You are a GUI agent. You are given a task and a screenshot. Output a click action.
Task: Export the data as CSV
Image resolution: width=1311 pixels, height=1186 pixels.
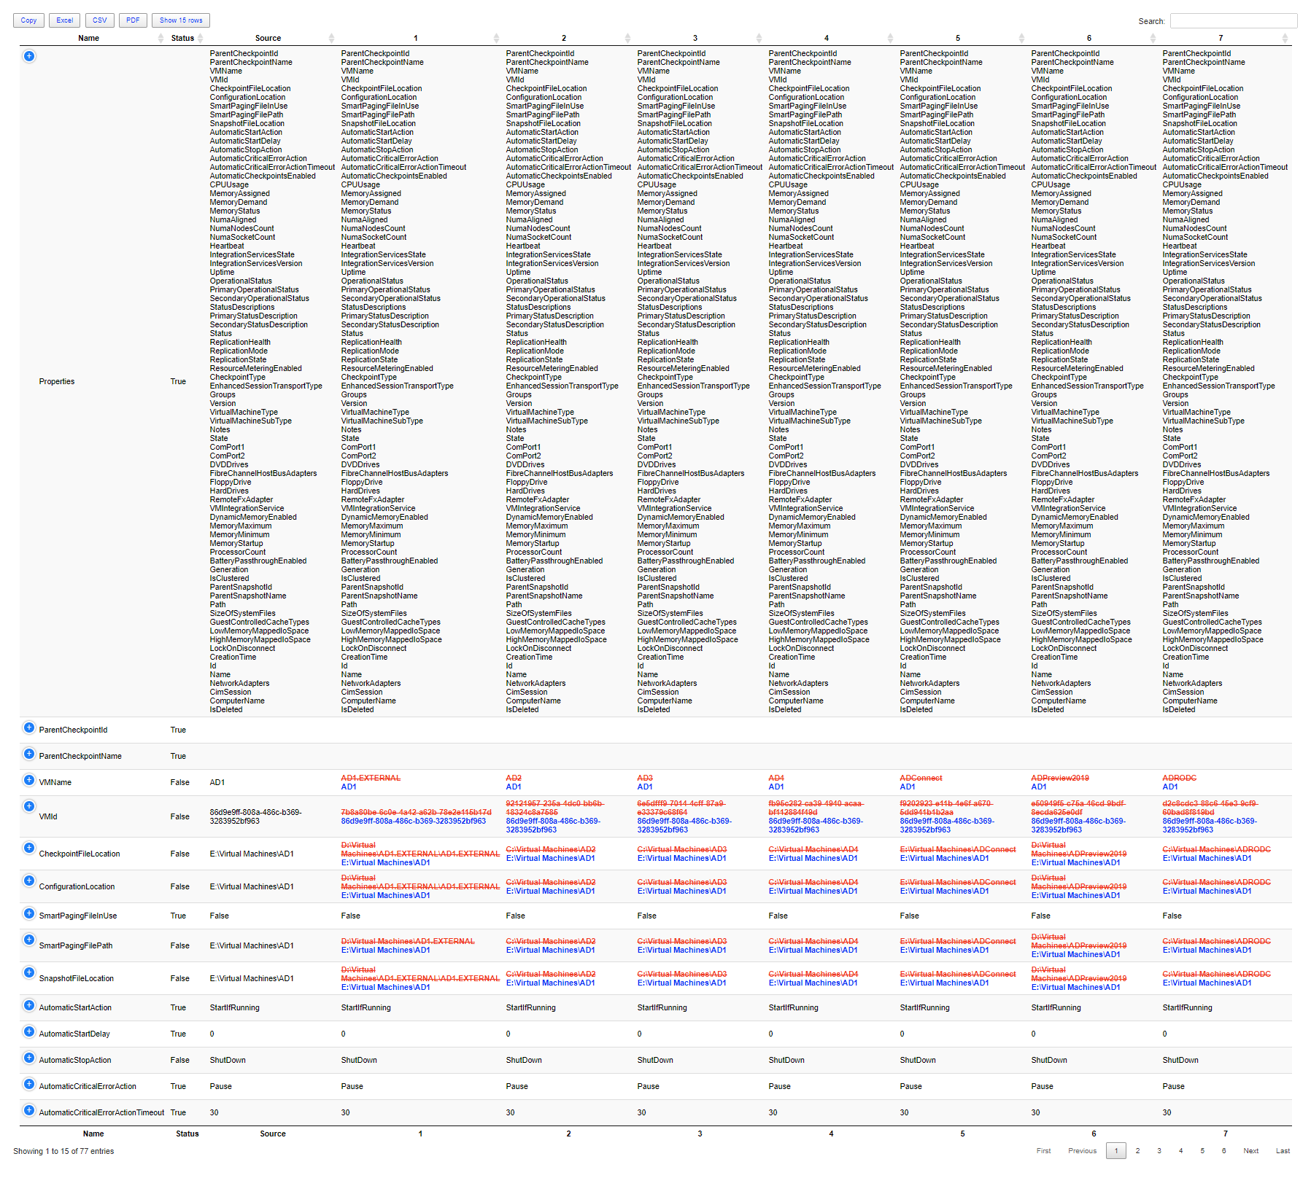(x=99, y=20)
